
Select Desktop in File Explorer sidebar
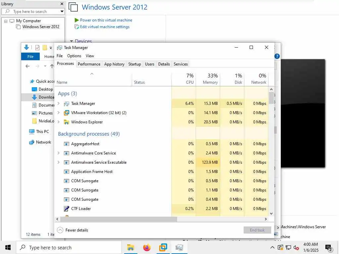(42, 89)
